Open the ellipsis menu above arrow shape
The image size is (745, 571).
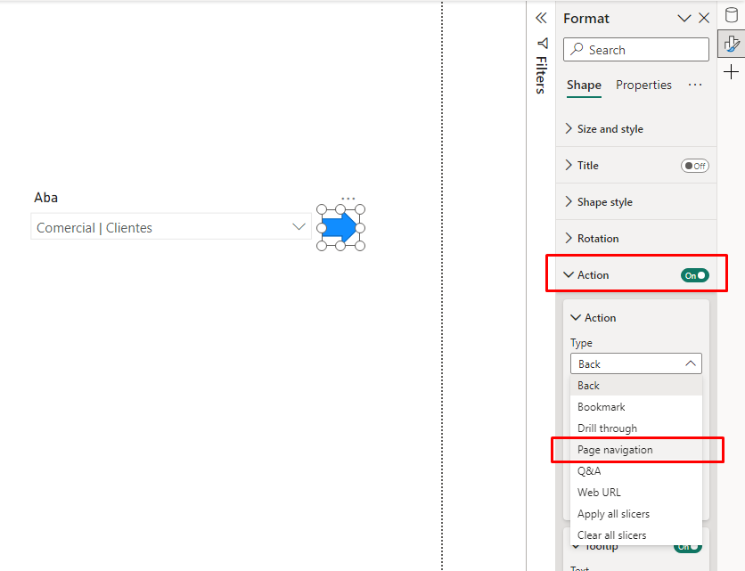(348, 199)
